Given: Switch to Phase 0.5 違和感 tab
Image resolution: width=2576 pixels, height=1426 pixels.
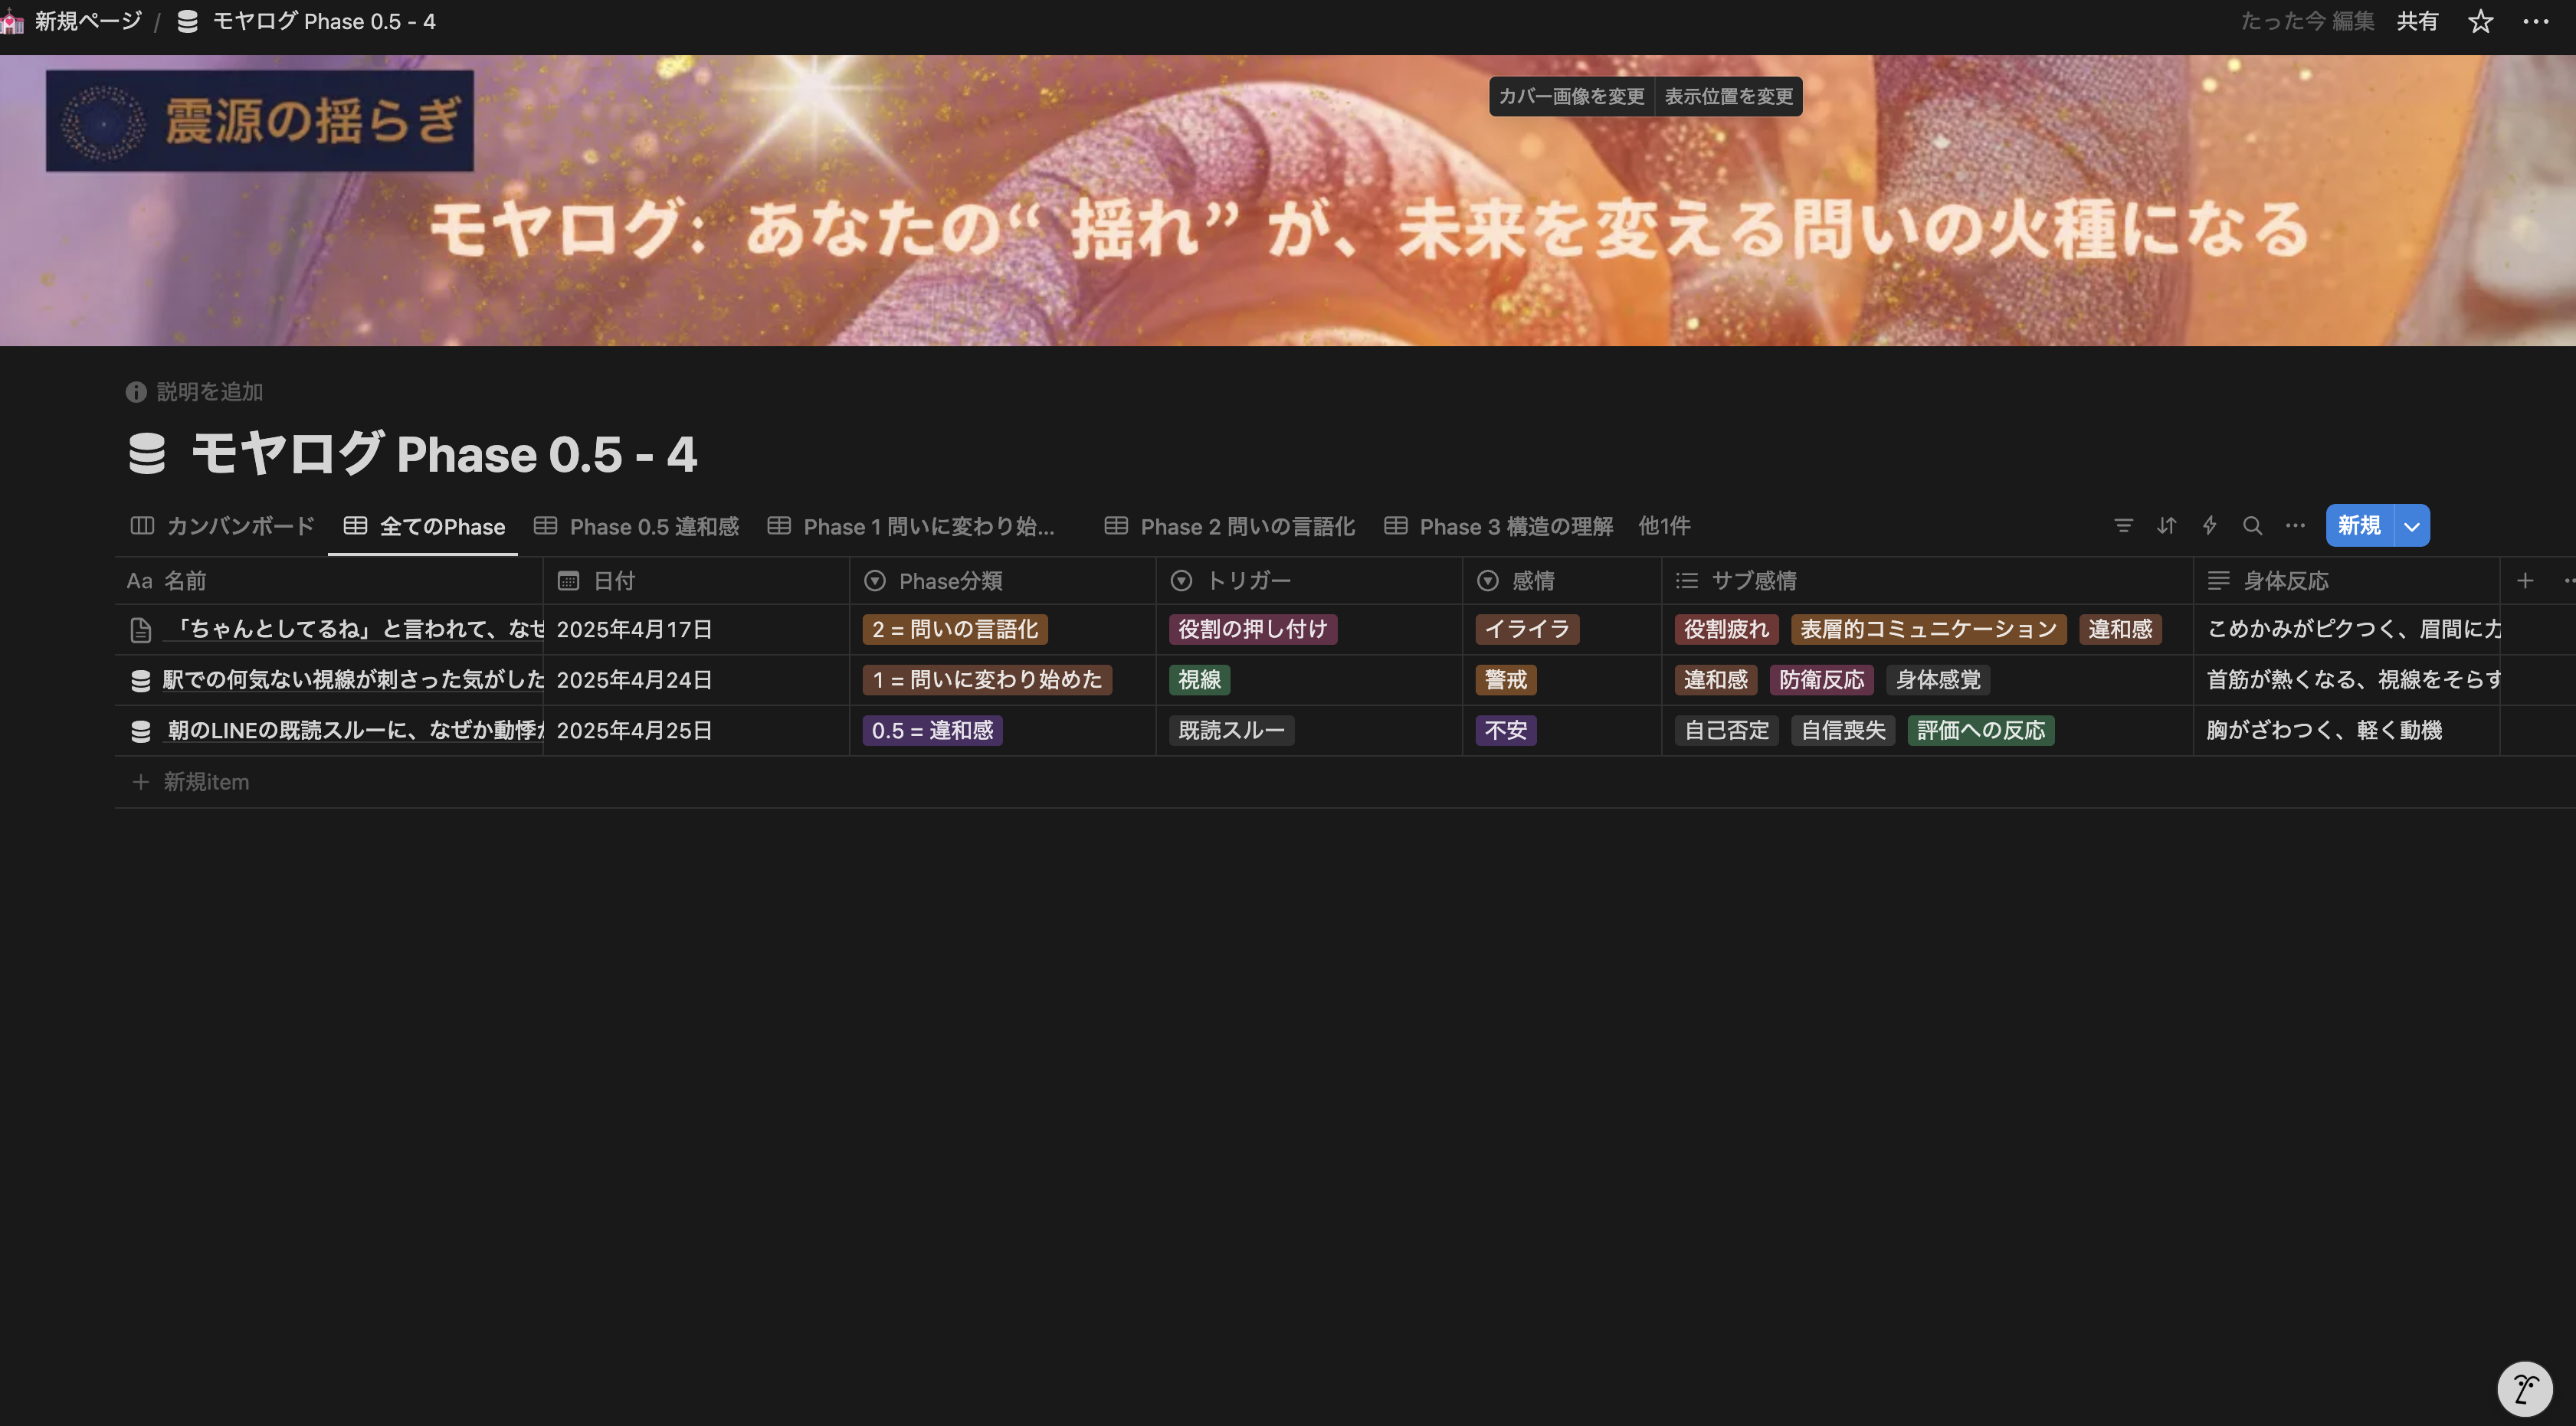Looking at the screenshot, I should click(x=636, y=525).
